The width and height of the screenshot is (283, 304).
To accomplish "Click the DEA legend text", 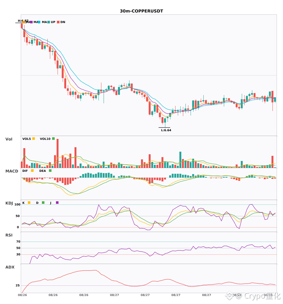I will tap(43, 171).
